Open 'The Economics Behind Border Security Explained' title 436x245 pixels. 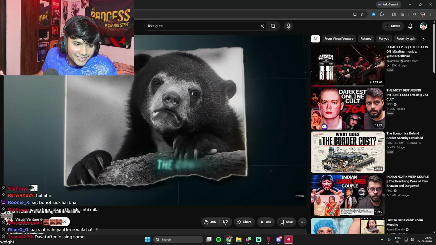(405, 136)
